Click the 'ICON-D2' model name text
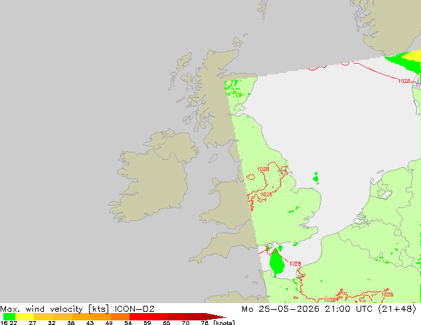The height and width of the screenshot is (325, 421). coord(135,309)
